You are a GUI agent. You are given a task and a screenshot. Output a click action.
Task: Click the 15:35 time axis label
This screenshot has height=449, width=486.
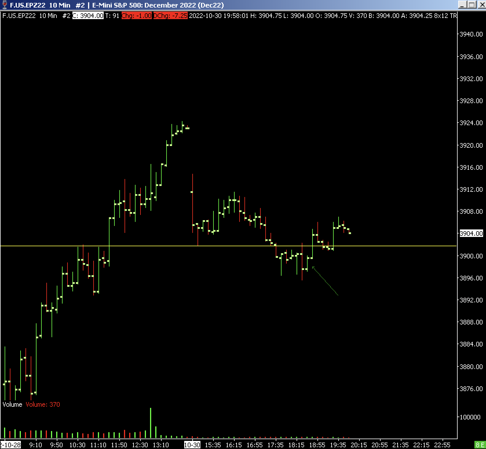click(213, 445)
